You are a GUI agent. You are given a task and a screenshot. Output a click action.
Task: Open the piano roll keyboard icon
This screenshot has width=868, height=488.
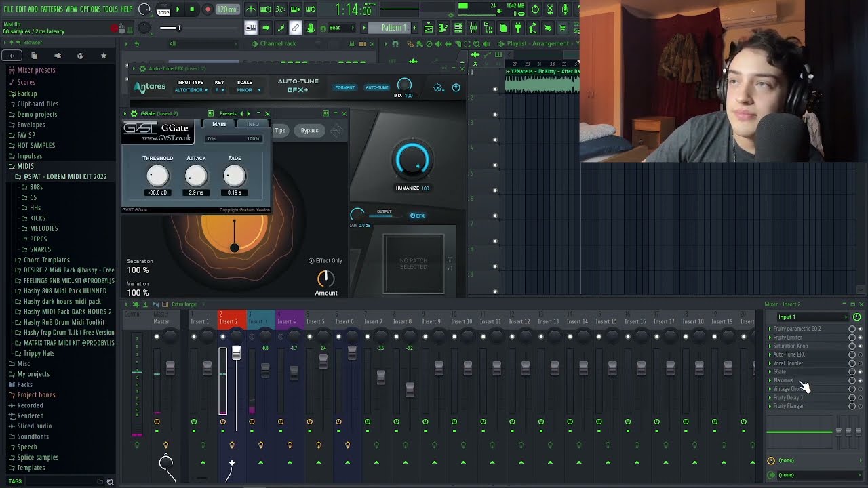[442, 28]
